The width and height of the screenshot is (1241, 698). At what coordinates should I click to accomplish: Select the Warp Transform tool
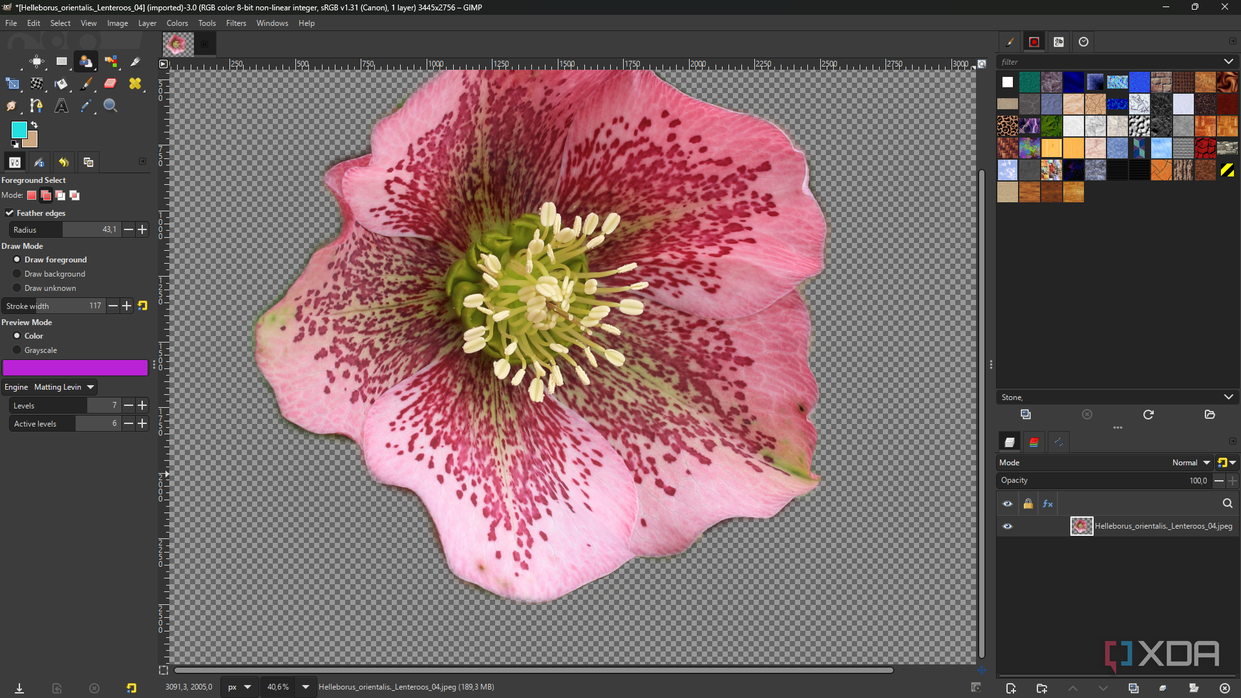(x=37, y=84)
